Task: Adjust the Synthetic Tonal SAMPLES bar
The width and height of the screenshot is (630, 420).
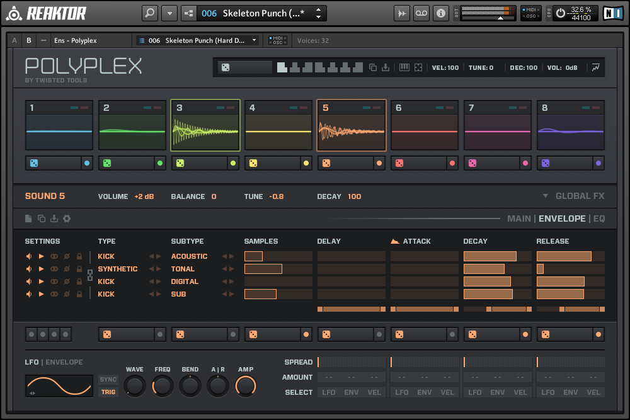Action: pos(278,269)
